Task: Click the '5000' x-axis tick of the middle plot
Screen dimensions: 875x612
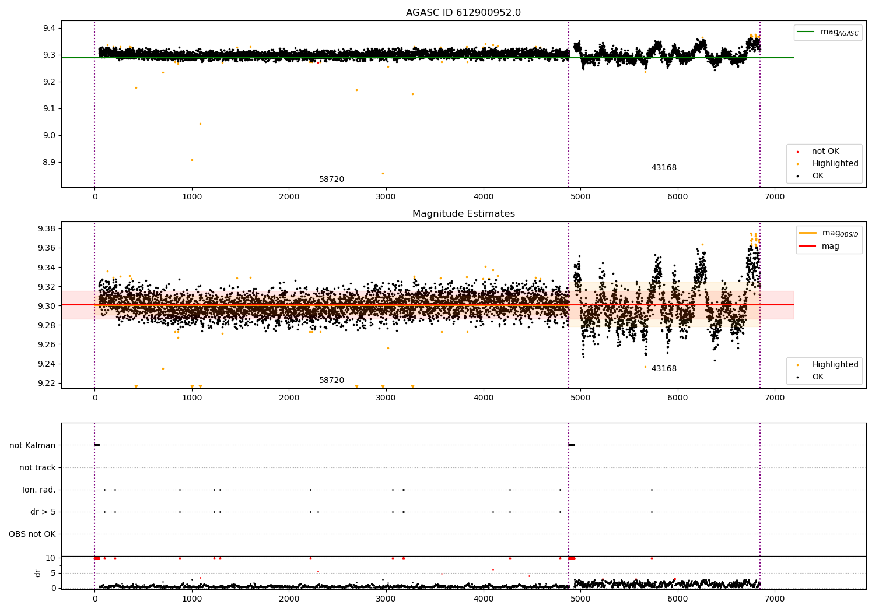Action: click(580, 398)
